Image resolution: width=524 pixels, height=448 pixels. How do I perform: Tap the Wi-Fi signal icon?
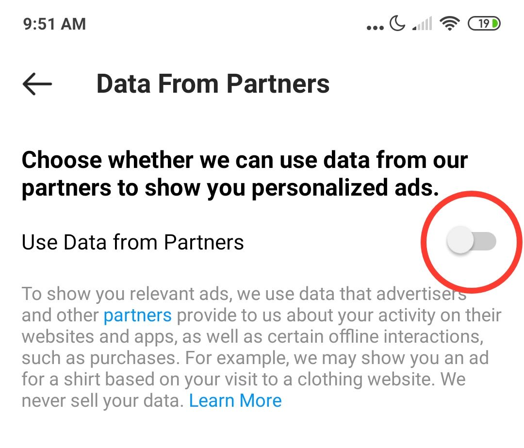tap(450, 23)
